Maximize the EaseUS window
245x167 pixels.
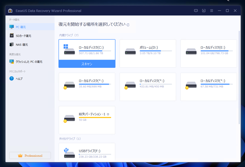pos(227,11)
